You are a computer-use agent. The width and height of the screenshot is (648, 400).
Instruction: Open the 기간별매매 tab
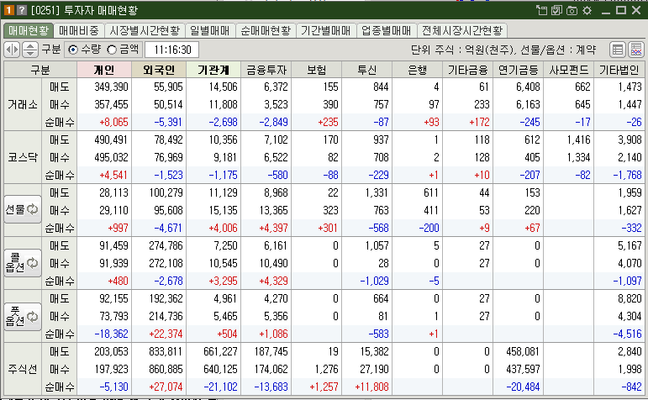[325, 30]
